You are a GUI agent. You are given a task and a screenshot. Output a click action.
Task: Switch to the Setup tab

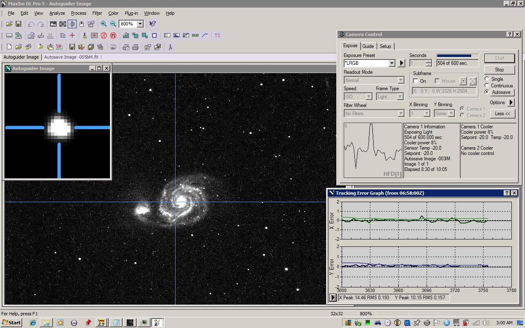click(385, 46)
